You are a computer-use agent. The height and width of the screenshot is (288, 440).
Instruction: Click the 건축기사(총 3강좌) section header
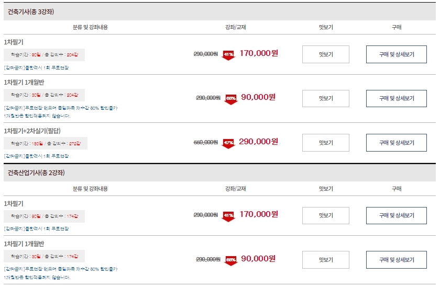click(219, 11)
